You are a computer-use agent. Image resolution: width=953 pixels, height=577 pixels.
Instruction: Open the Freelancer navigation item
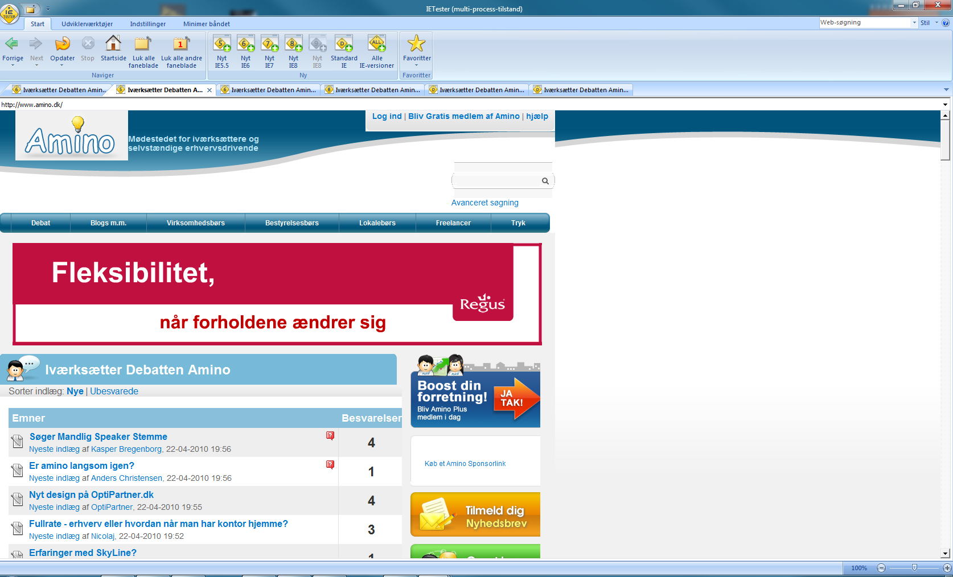pyautogui.click(x=453, y=223)
